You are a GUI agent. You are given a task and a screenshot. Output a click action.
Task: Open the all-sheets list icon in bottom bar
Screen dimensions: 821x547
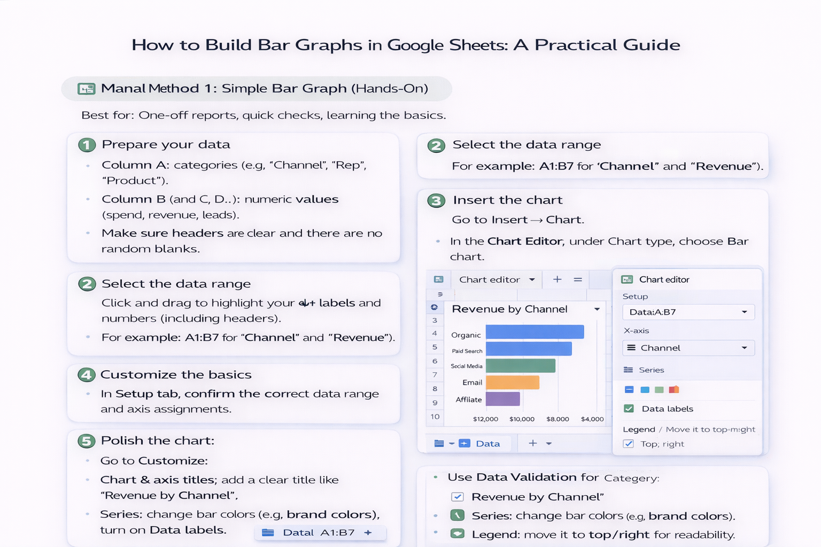[439, 443]
